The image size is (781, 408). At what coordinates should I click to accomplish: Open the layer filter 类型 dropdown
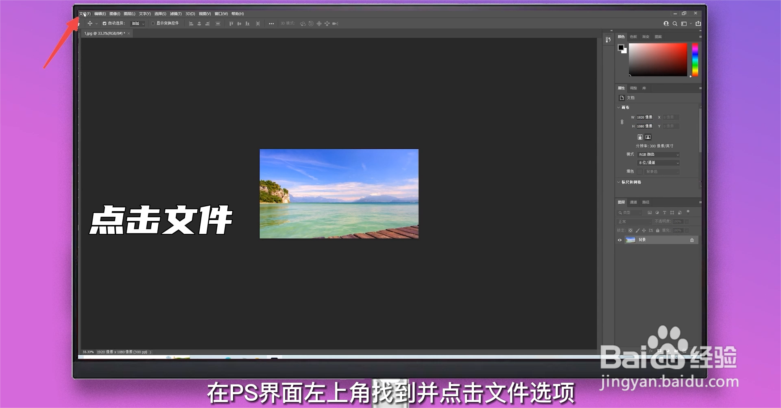point(630,213)
